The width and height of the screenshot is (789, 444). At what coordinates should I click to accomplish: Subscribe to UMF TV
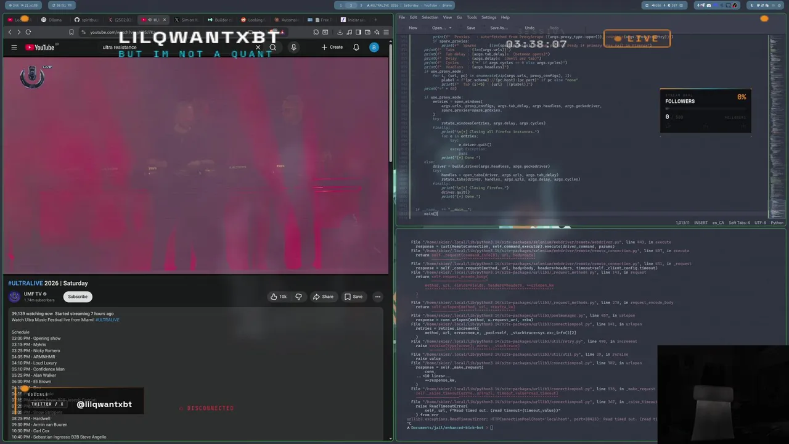coord(78,297)
